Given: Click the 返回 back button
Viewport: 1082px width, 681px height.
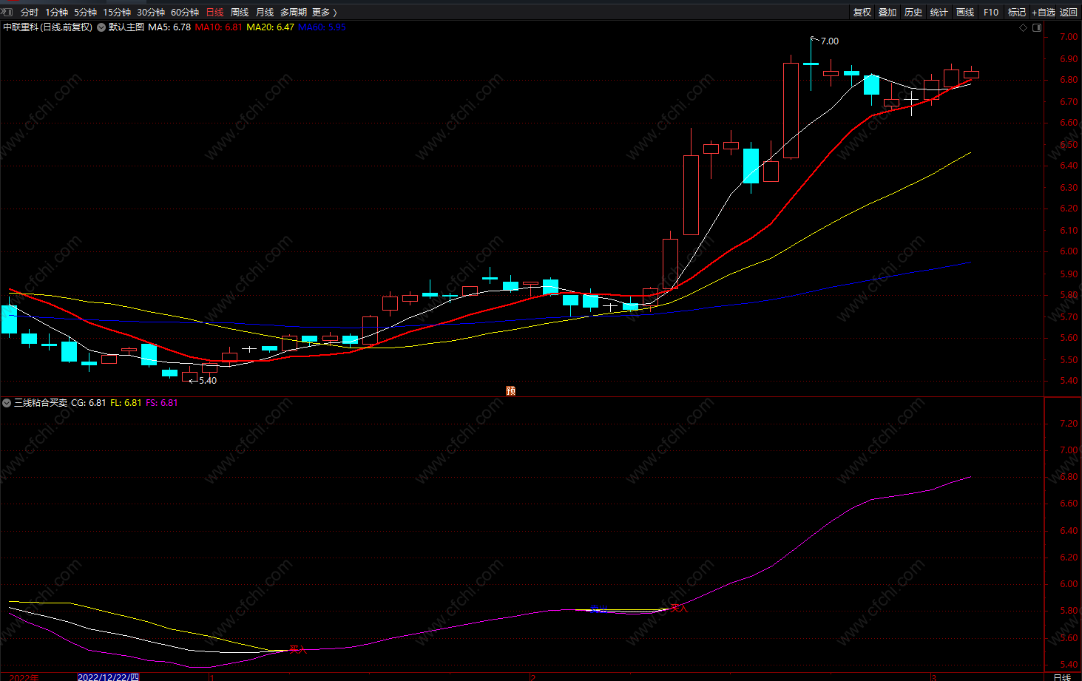Looking at the screenshot, I should tap(1069, 13).
